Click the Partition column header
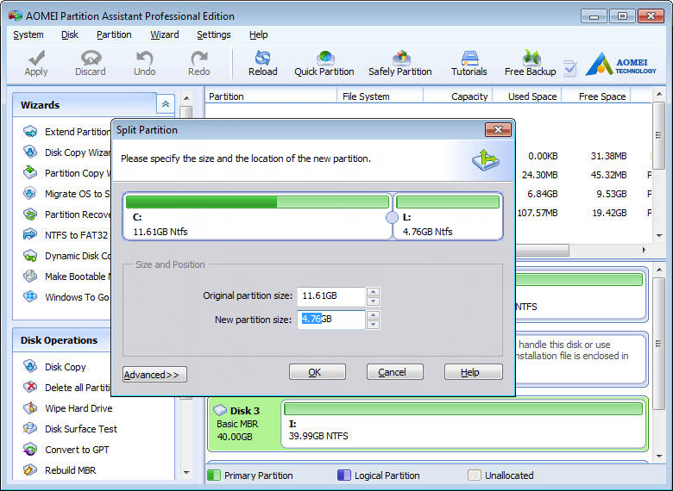This screenshot has height=491, width=673. point(271,96)
